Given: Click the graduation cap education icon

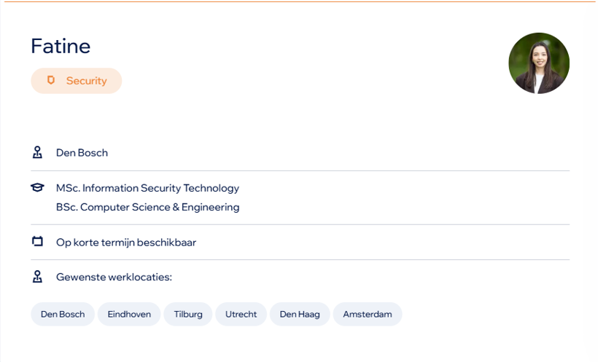Looking at the screenshot, I should (x=37, y=187).
